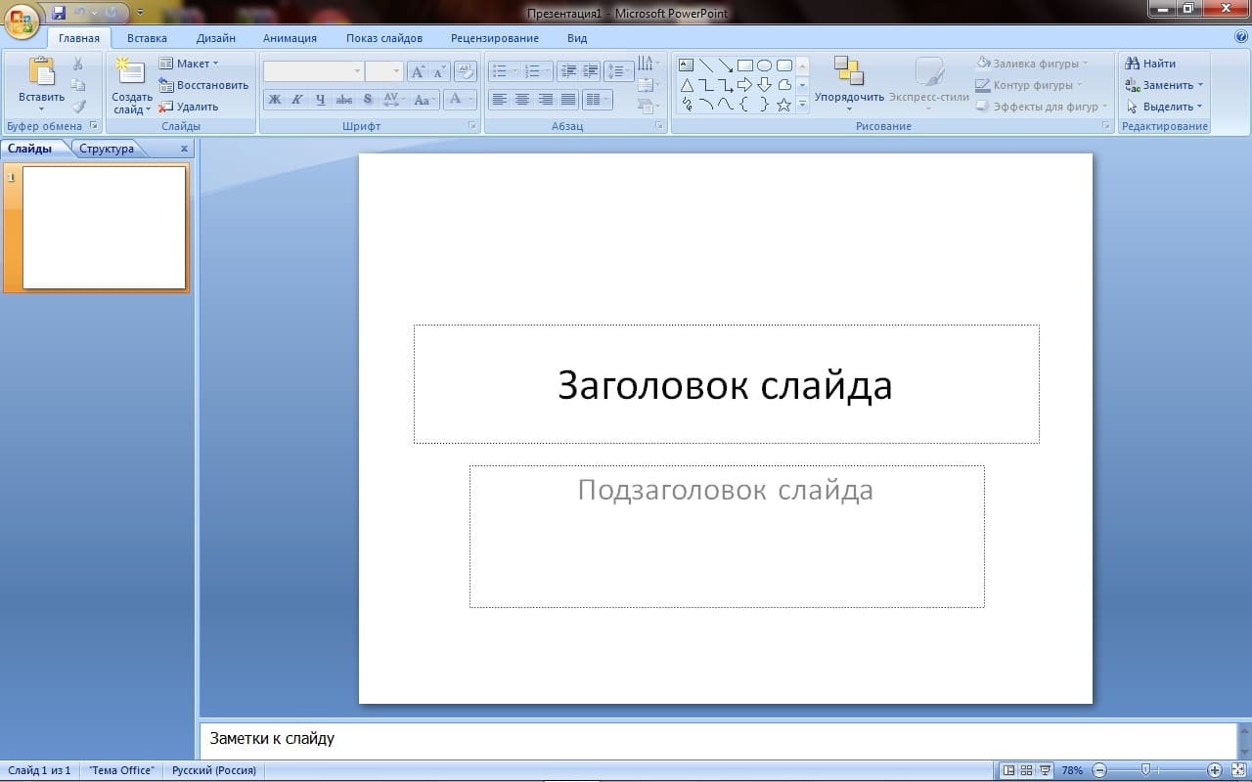Switch to the Структура outline tab
This screenshot has height=782, width=1252.
coord(107,149)
